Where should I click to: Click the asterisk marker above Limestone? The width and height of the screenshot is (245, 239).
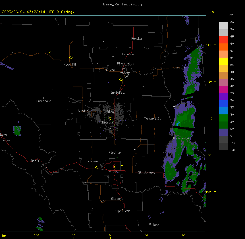[x=43, y=98]
